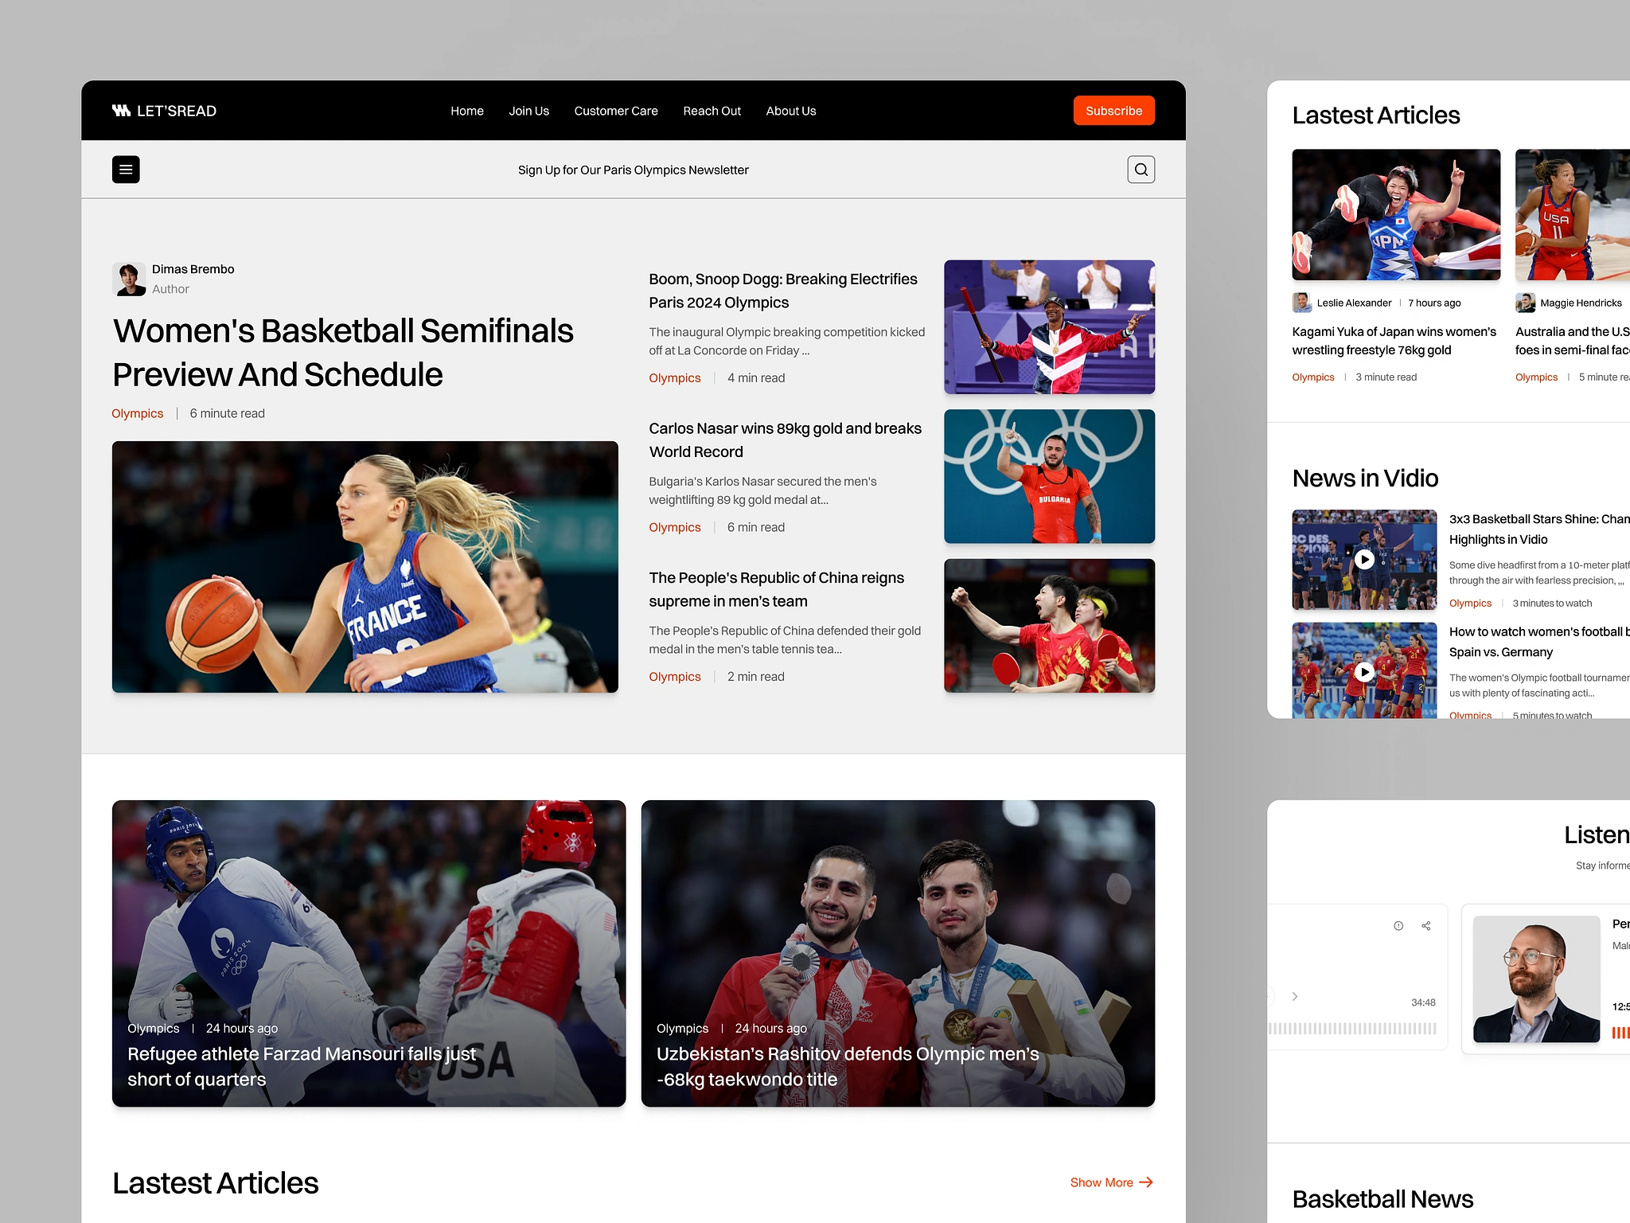1630x1223 pixels.
Task: Open China table tennis thumbnail
Action: tap(1049, 626)
